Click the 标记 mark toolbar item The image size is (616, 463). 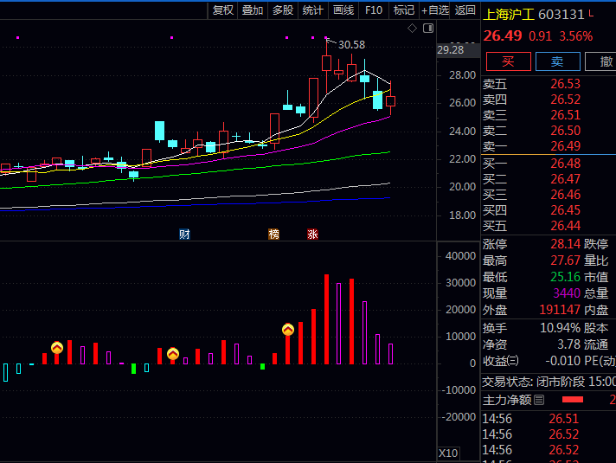coord(404,10)
